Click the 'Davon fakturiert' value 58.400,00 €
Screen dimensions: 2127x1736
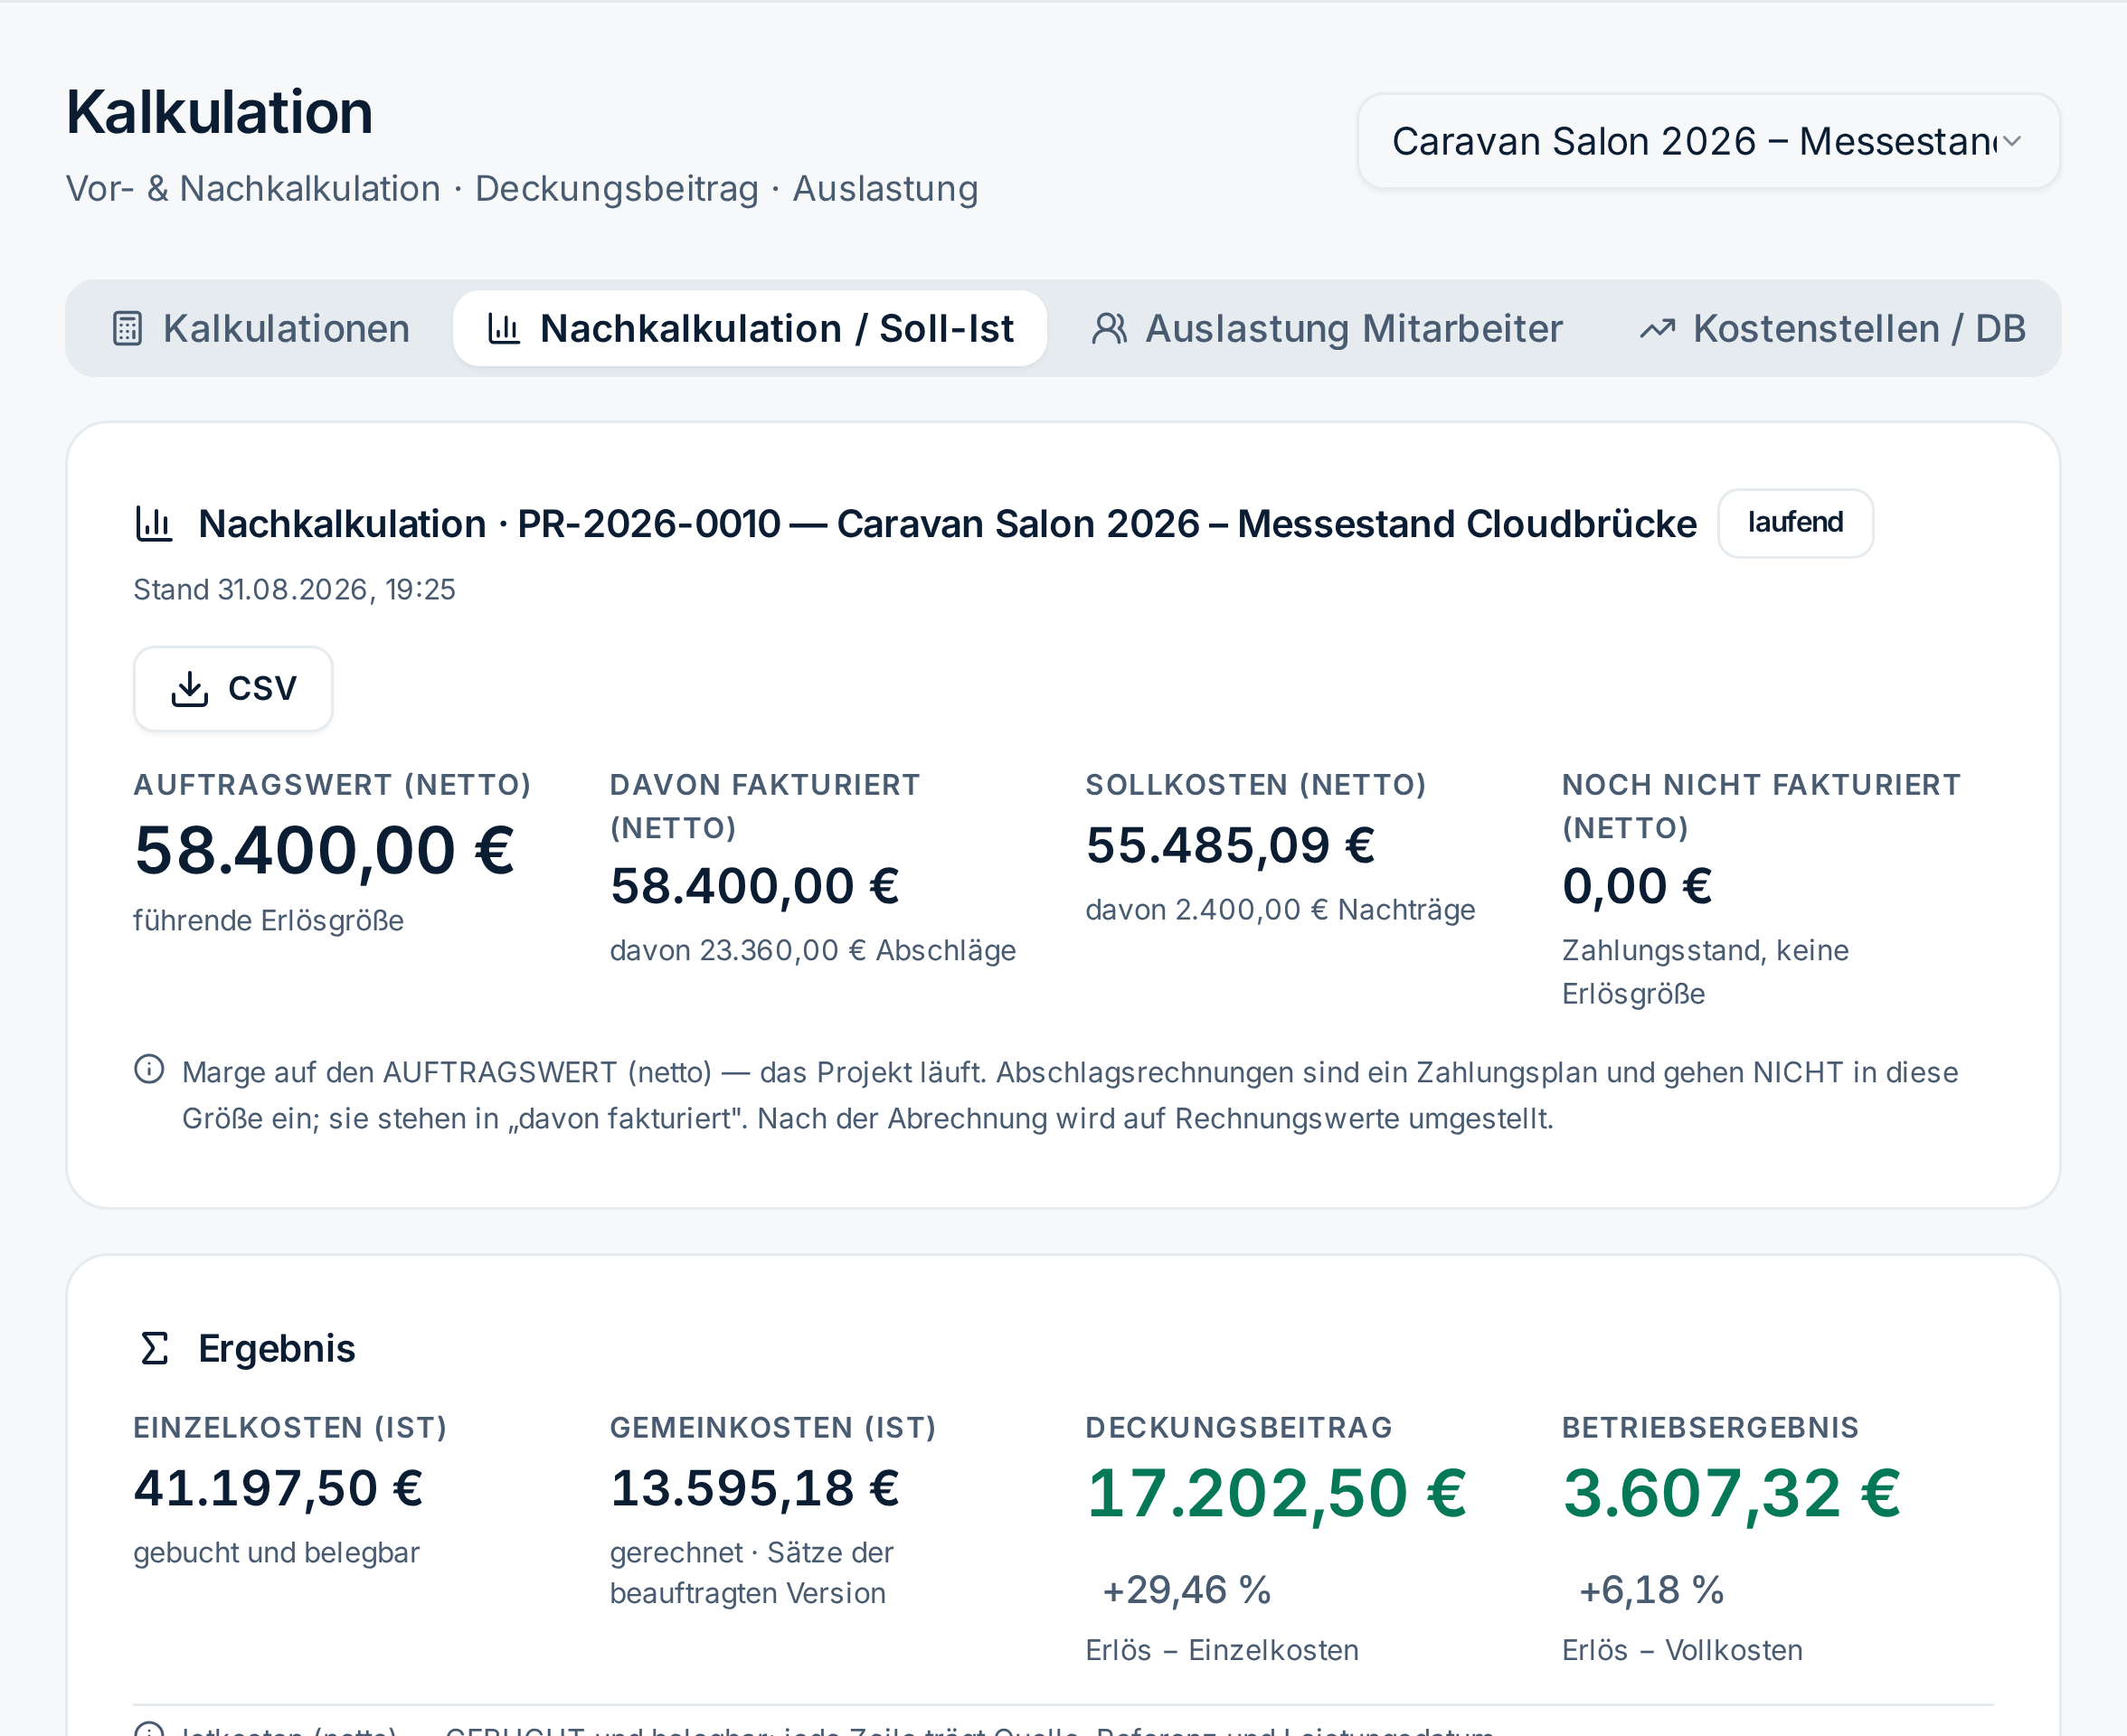pyautogui.click(x=755, y=885)
